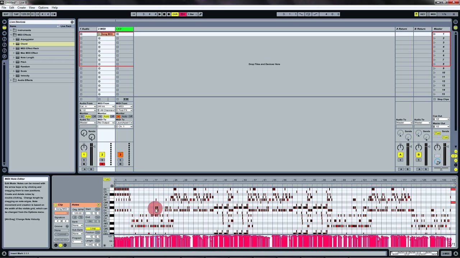Open the Options menu
Screen dimensions: 460x258
[43, 7]
